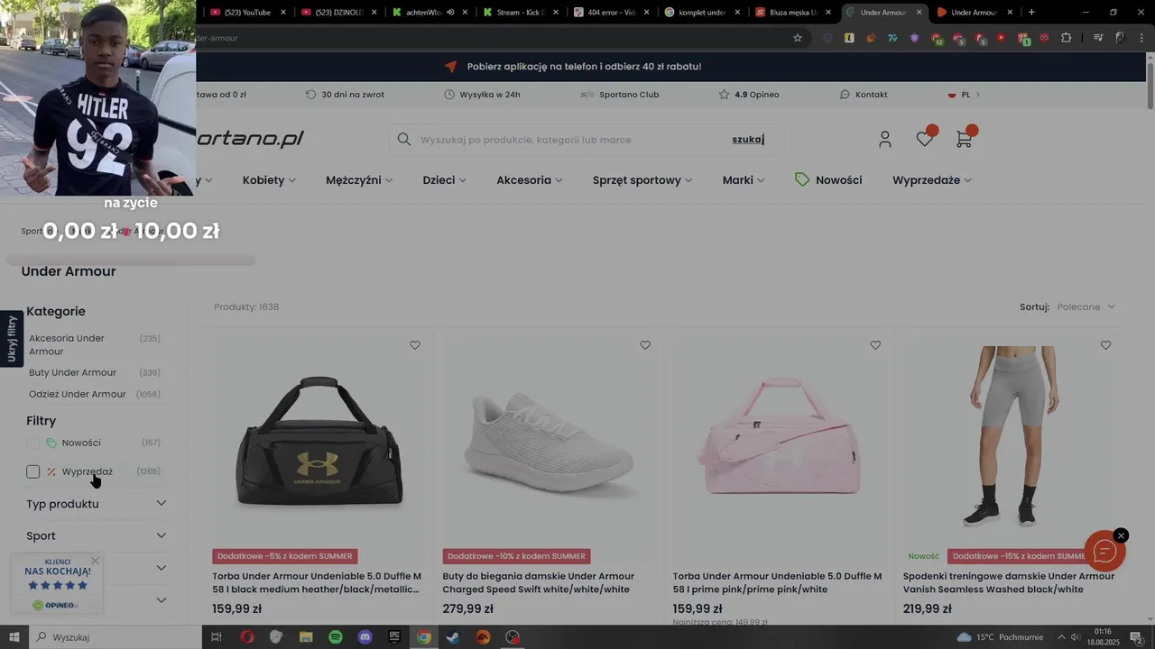
Task: Add white running shoes to favorites
Action: click(645, 345)
